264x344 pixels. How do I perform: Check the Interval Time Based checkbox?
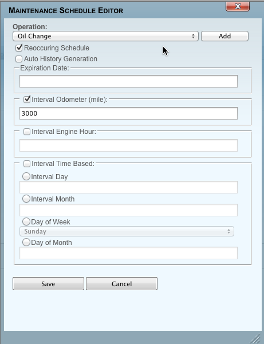(x=27, y=164)
